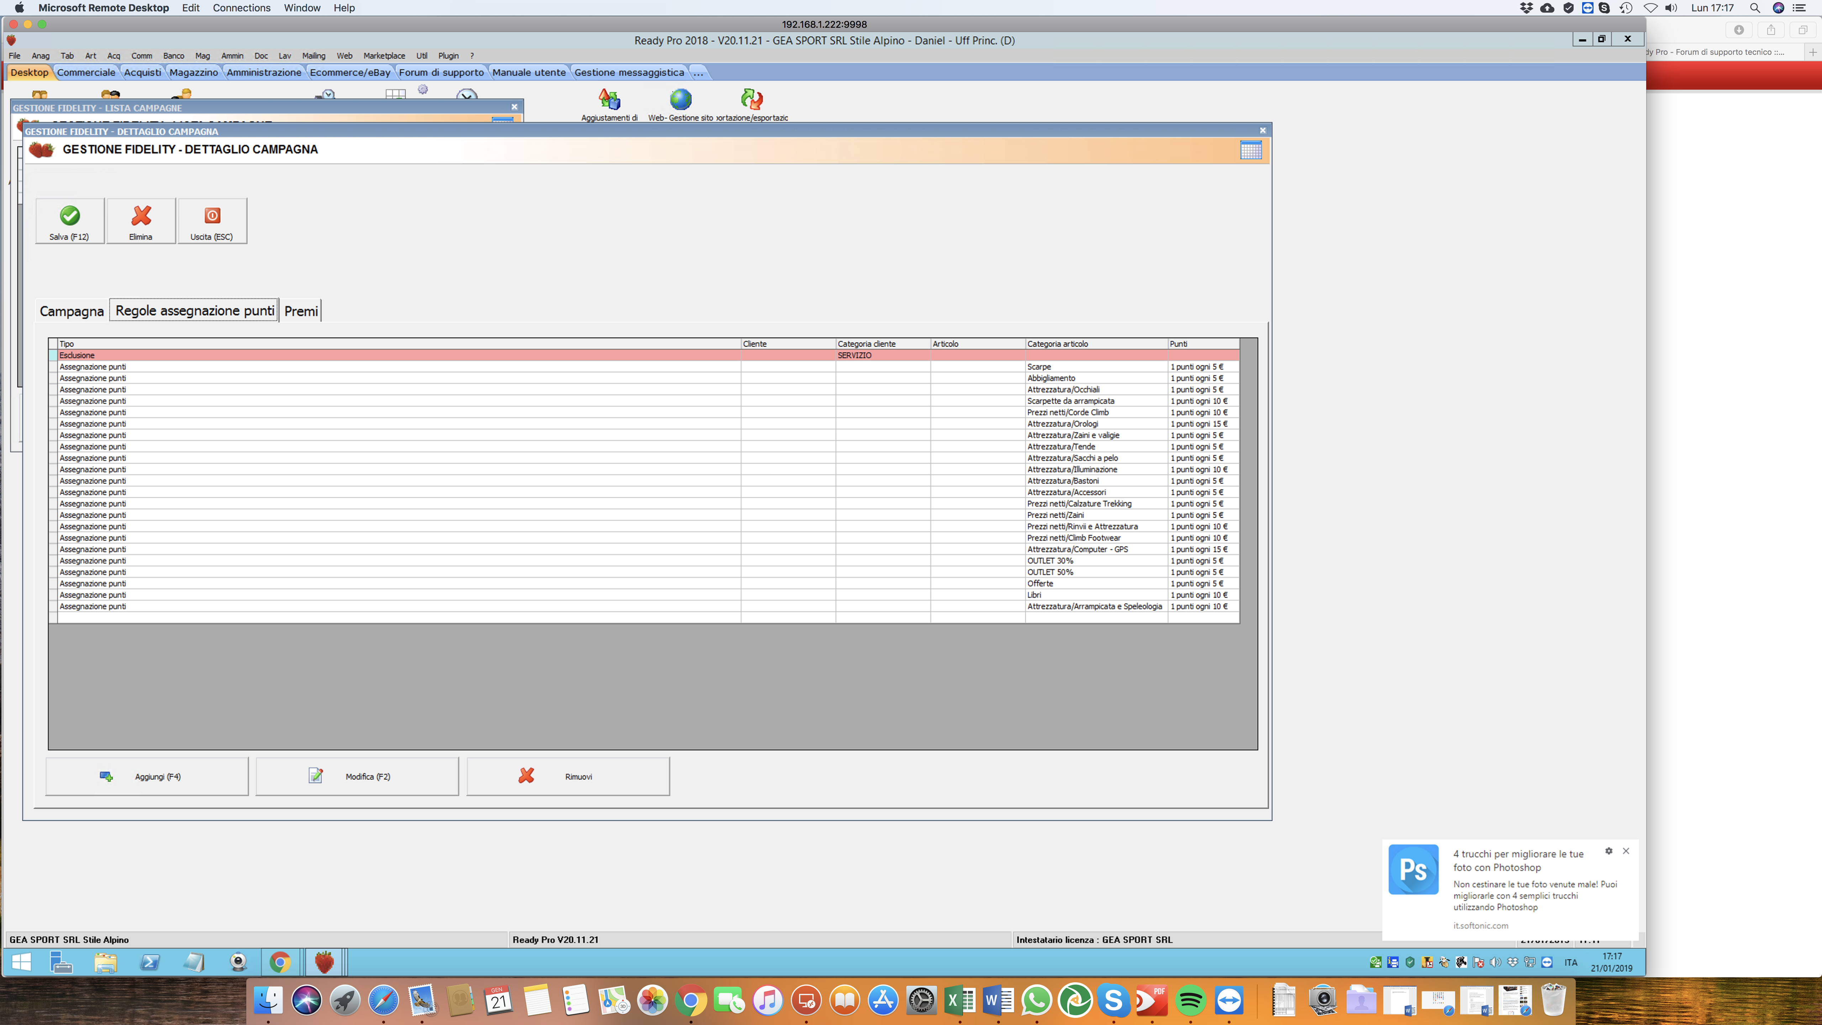Open settings gear on the Photoshop notification
The width and height of the screenshot is (1822, 1025).
1608,851
